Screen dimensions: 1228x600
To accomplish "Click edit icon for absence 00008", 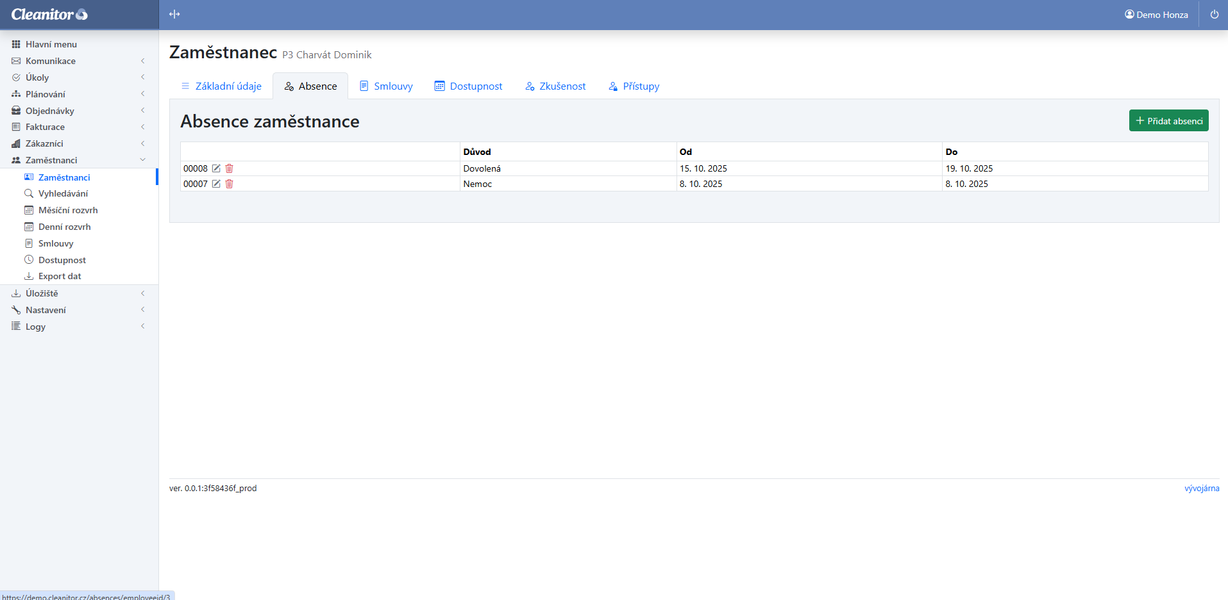I will click(216, 168).
